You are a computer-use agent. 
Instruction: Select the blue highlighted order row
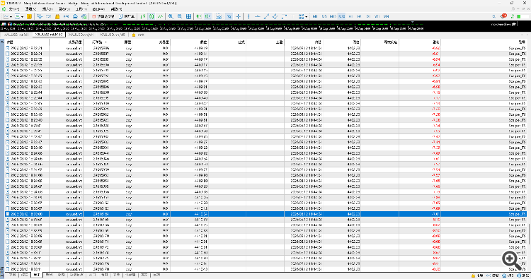265,214
